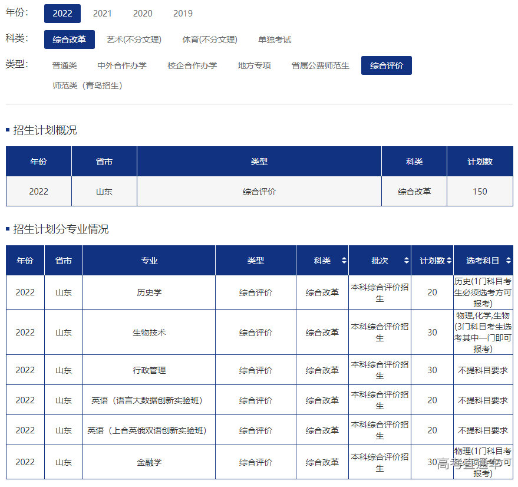Click sort icon beside 选考科目 header
This screenshot has width=518, height=487.
[508, 261]
